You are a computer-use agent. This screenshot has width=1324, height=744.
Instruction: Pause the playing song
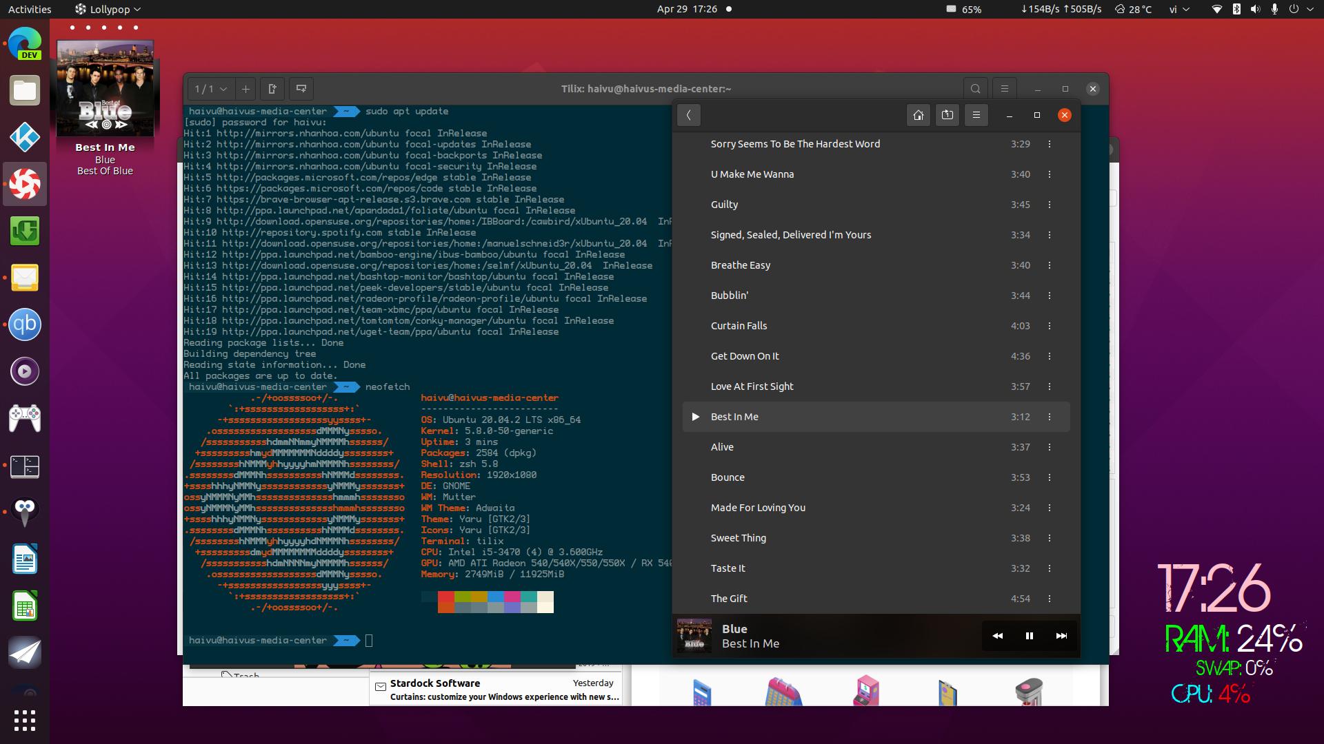coord(1029,636)
